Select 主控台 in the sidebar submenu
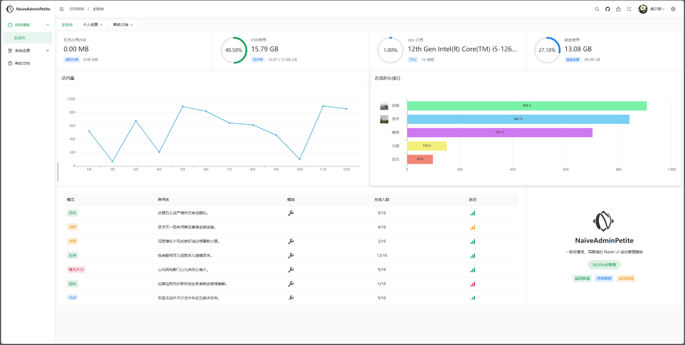Image resolution: width=685 pixels, height=345 pixels. (x=28, y=38)
